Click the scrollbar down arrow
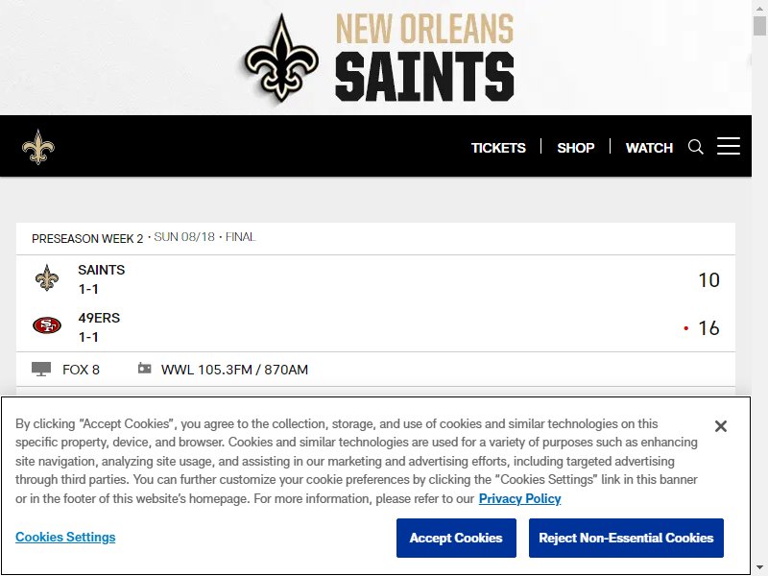This screenshot has width=768, height=576. (x=759, y=567)
